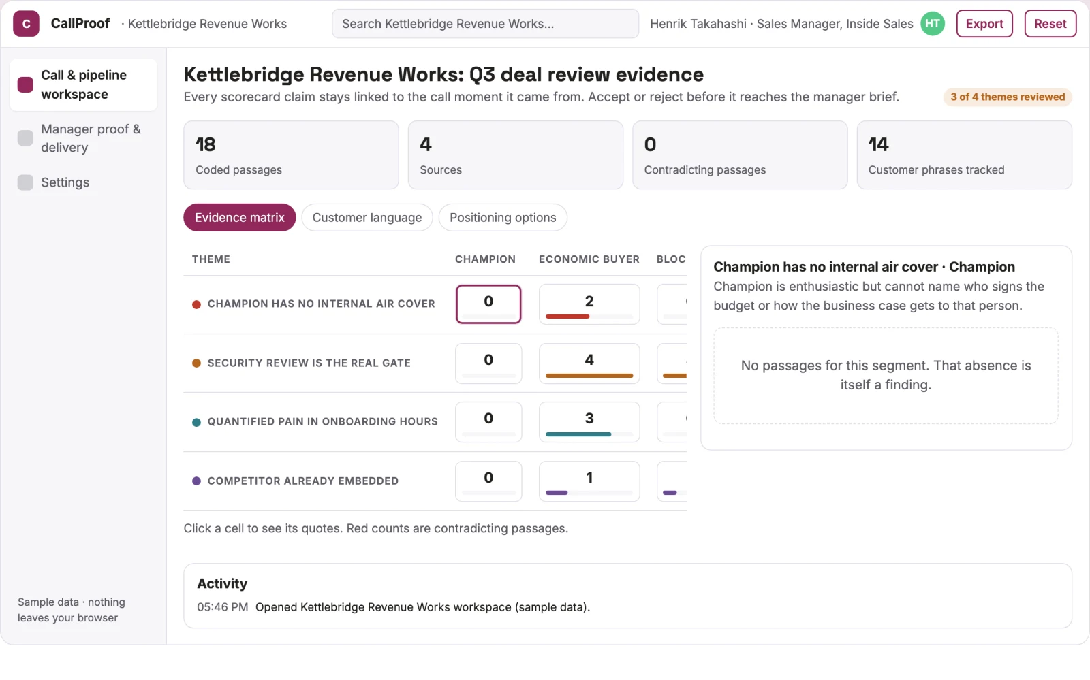Select the Call & pipeline workspace icon
The image size is (1090, 680).
tap(25, 84)
